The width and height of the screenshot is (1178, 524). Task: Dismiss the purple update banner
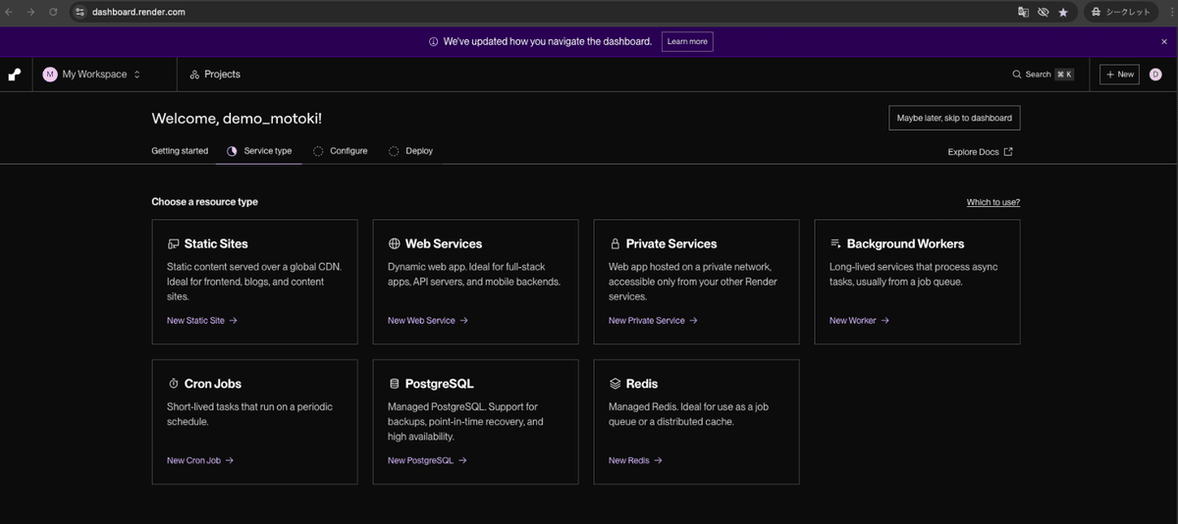(x=1164, y=42)
